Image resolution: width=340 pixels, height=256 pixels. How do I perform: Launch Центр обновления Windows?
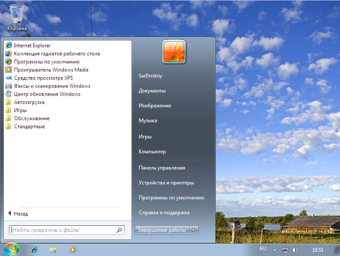tap(47, 94)
